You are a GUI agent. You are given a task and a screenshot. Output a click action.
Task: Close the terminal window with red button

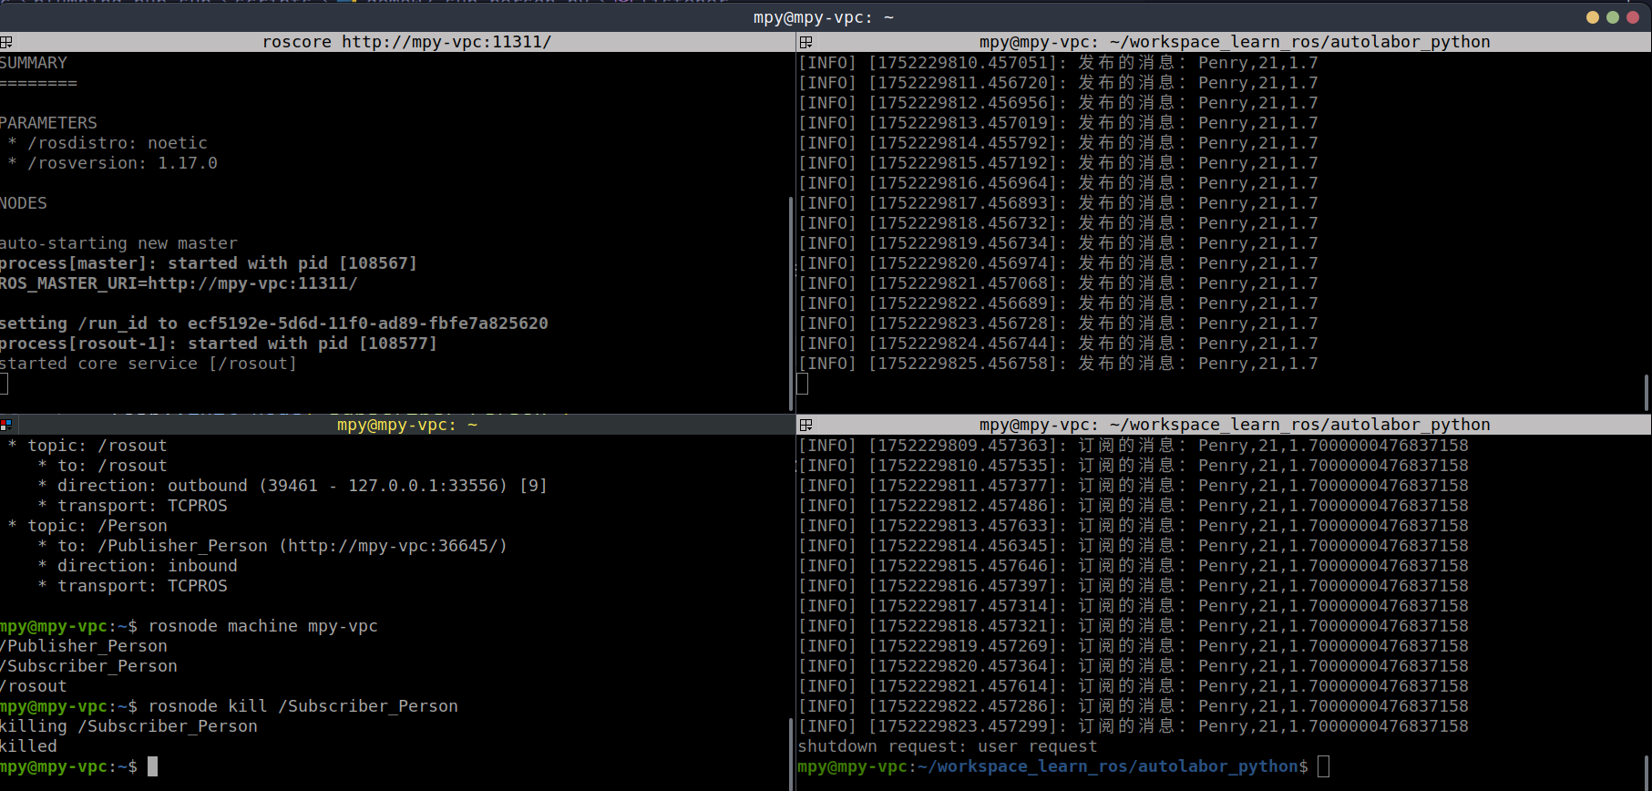click(1632, 17)
